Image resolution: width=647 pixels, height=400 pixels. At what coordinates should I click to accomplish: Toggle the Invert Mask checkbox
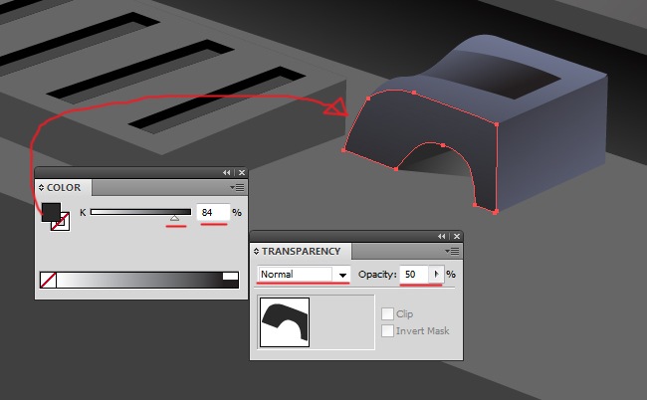pos(387,330)
